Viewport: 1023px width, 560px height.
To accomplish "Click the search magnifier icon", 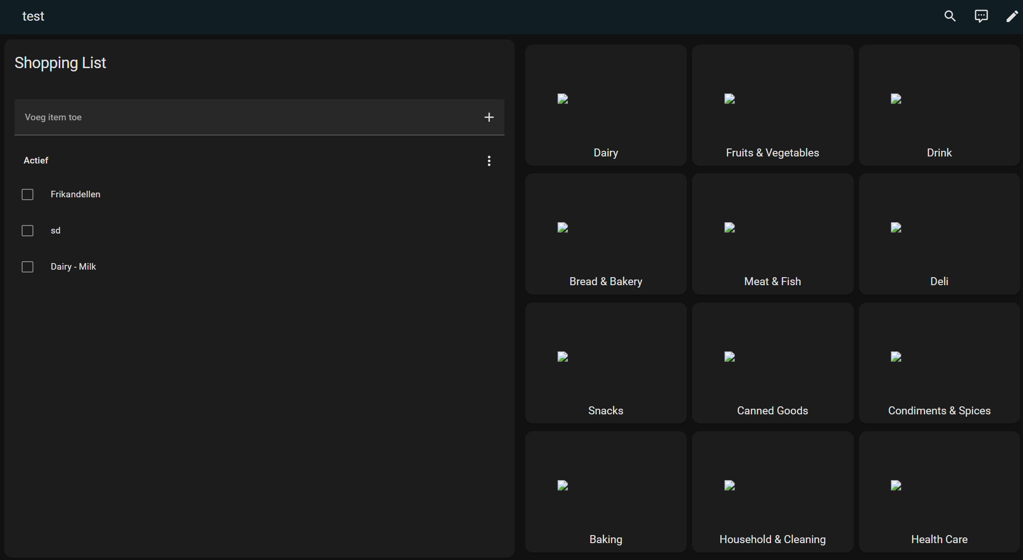I will point(950,16).
